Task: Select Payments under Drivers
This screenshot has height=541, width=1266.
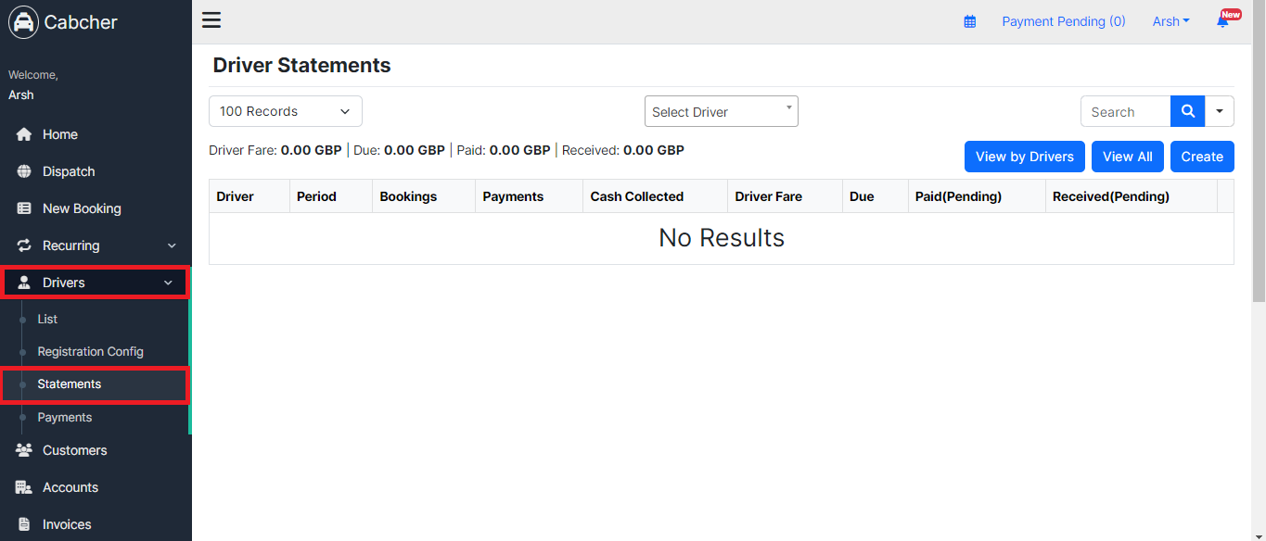Action: 64,417
